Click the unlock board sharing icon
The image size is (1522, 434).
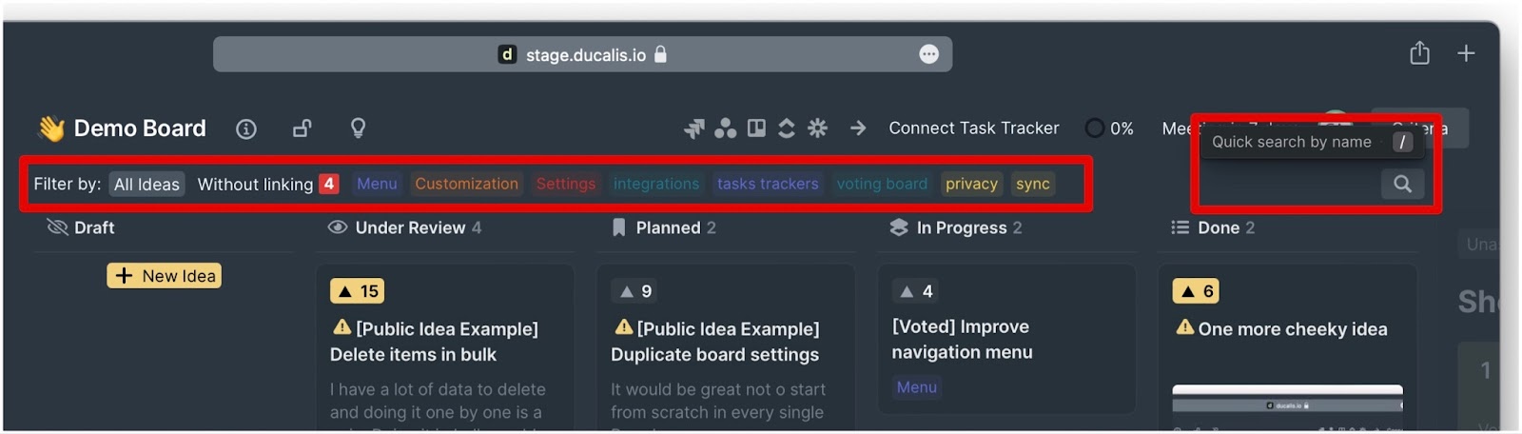(x=302, y=128)
